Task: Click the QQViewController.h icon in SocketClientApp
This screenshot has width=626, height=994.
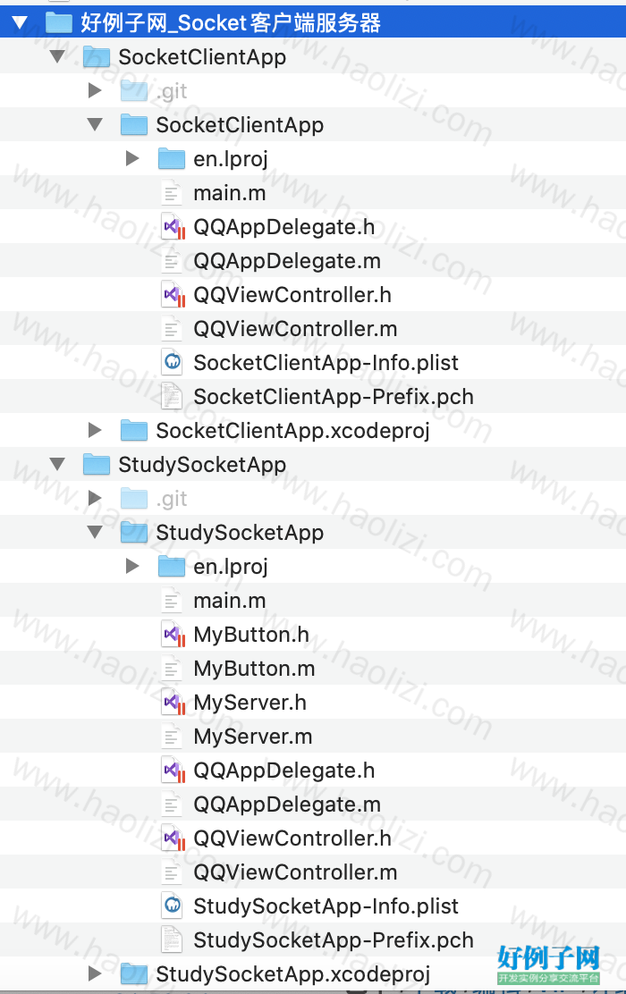Action: [173, 295]
